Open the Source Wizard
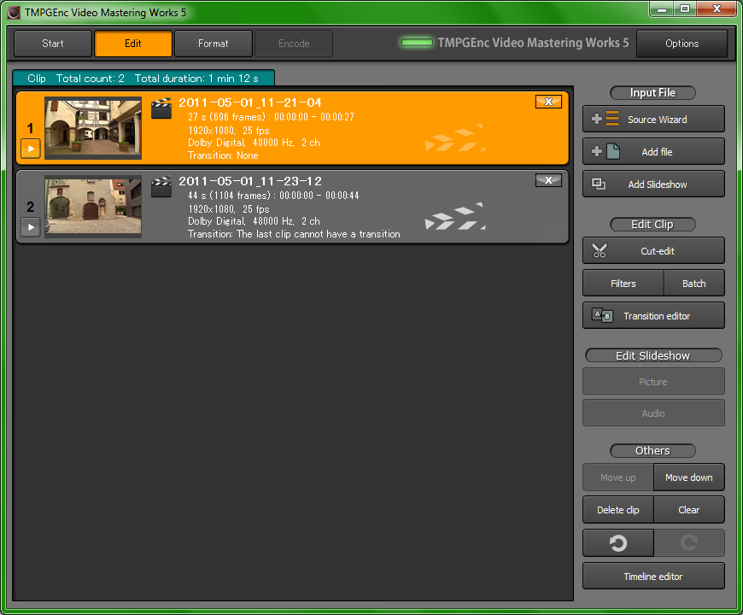 point(653,119)
